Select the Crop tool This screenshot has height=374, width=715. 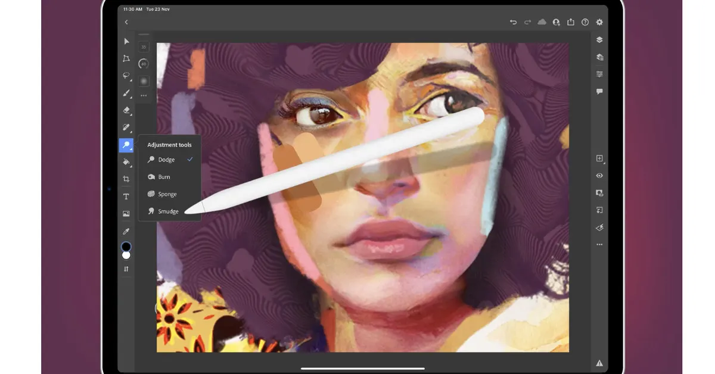126,179
